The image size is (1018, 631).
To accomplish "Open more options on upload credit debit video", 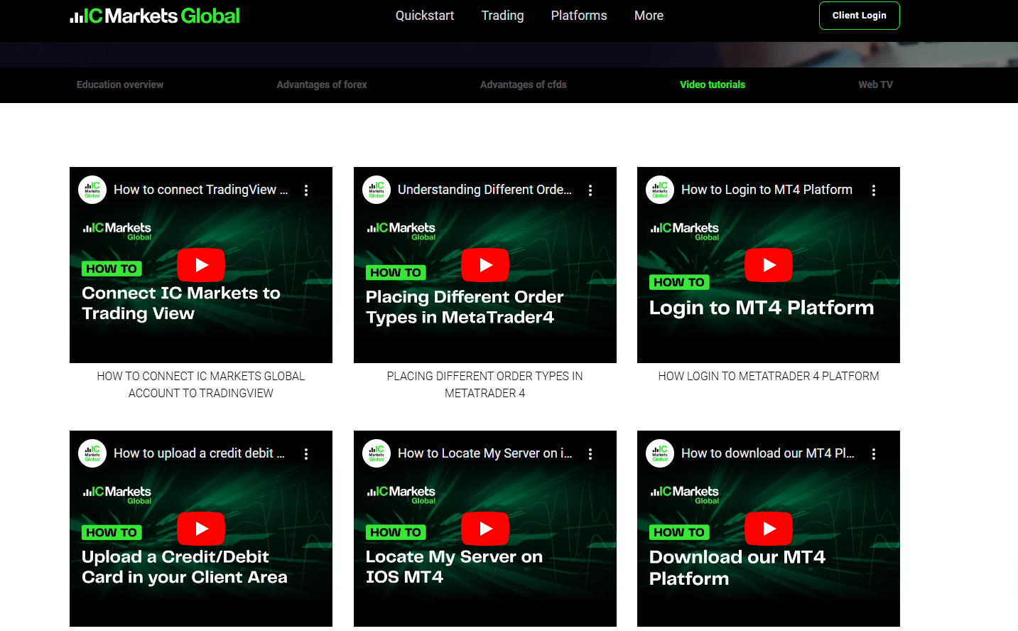I will click(x=306, y=454).
